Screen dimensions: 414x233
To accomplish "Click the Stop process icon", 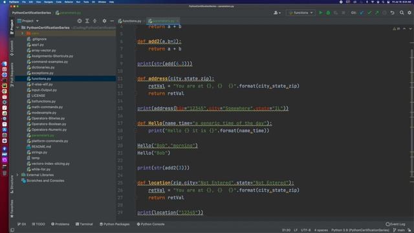I will (343, 13).
